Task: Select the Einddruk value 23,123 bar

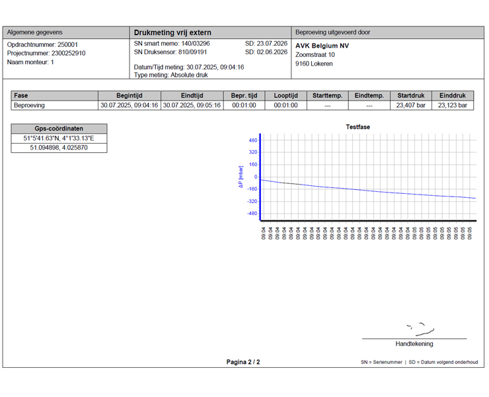Action: coord(452,105)
